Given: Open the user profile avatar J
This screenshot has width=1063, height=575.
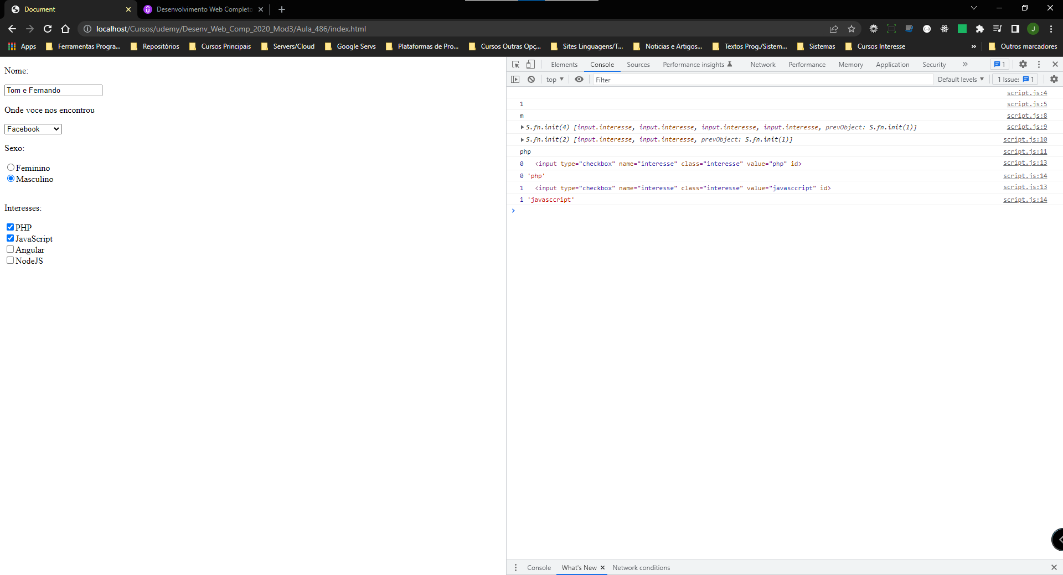Looking at the screenshot, I should (x=1033, y=29).
